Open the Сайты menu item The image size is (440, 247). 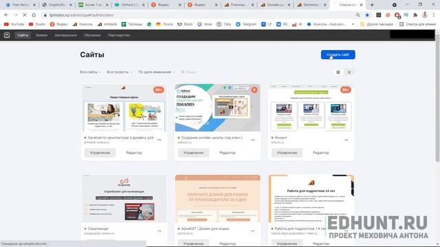[x=23, y=35]
